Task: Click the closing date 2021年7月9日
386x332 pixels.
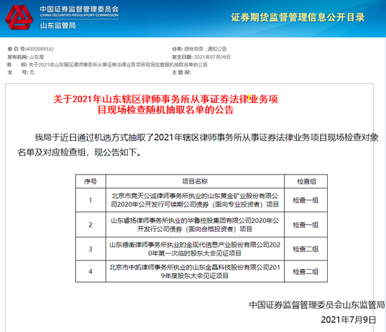Action: coord(349,319)
